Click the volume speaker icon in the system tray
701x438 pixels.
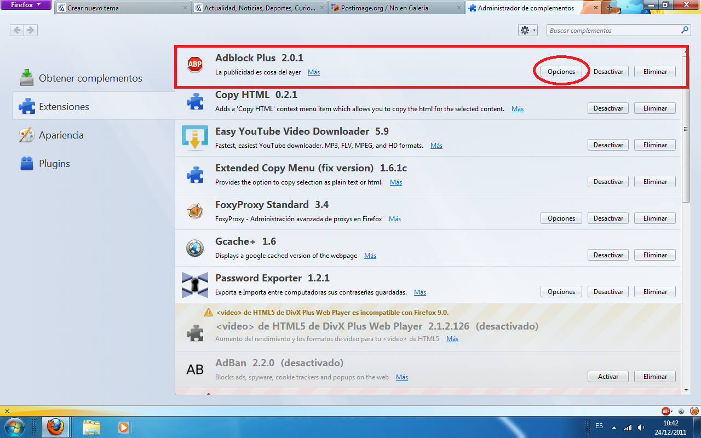(641, 427)
